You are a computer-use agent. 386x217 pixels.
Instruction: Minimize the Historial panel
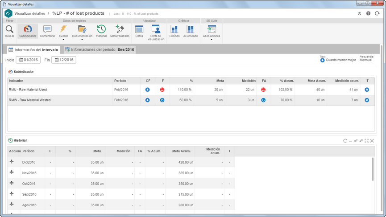tap(350, 141)
